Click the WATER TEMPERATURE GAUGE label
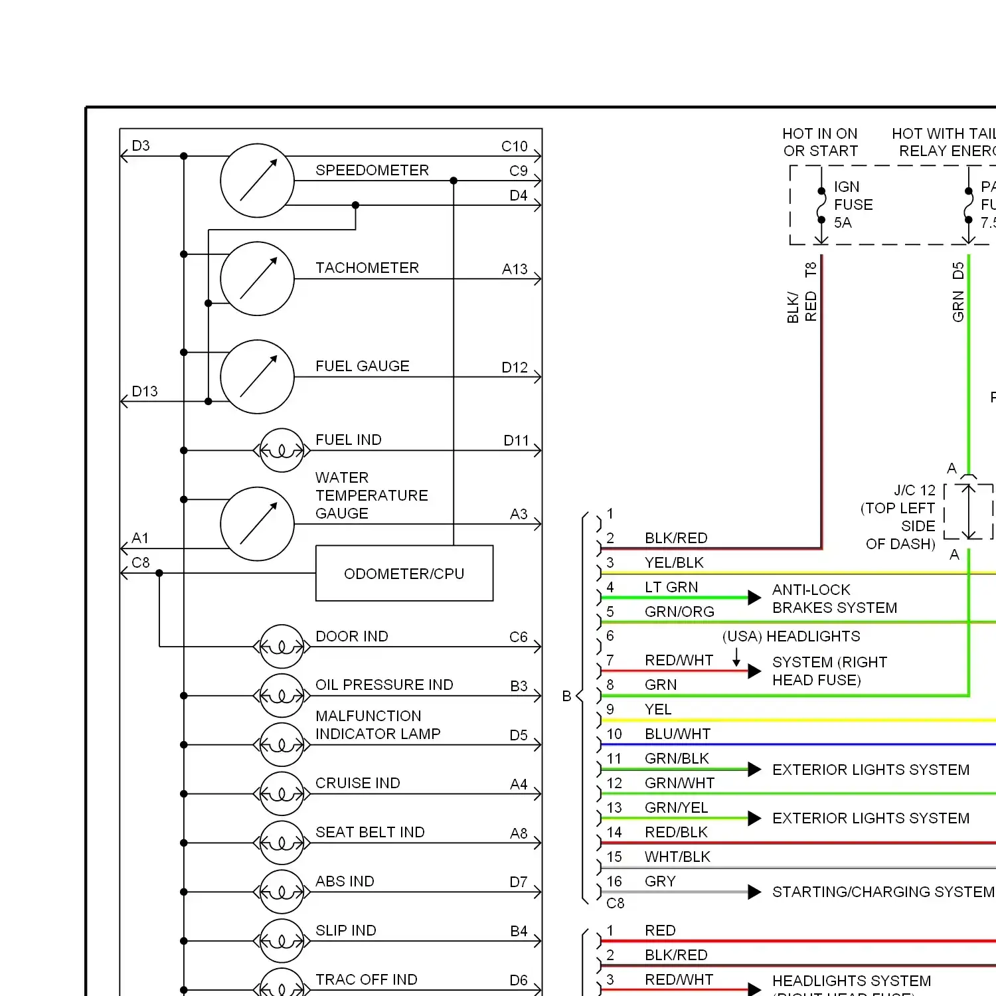 (372, 495)
